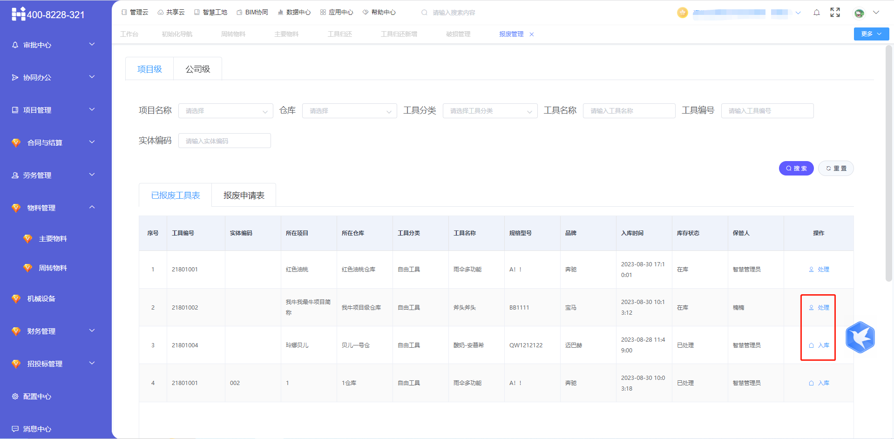Expand the 招投标管理 sidebar chevron
Viewport: 894px width, 439px height.
click(x=92, y=363)
